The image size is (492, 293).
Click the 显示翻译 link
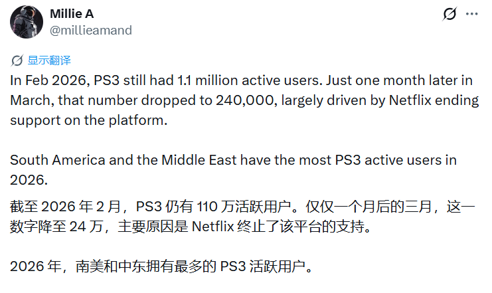(49, 60)
